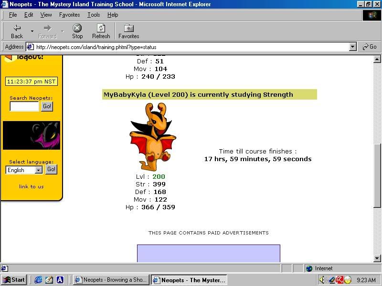
Task: Switch to 'Neopets - Browsing a Sho...' taskbar window
Action: tap(111, 280)
